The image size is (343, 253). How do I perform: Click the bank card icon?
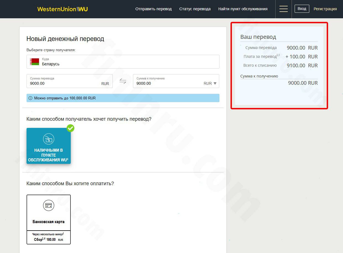coord(49,205)
